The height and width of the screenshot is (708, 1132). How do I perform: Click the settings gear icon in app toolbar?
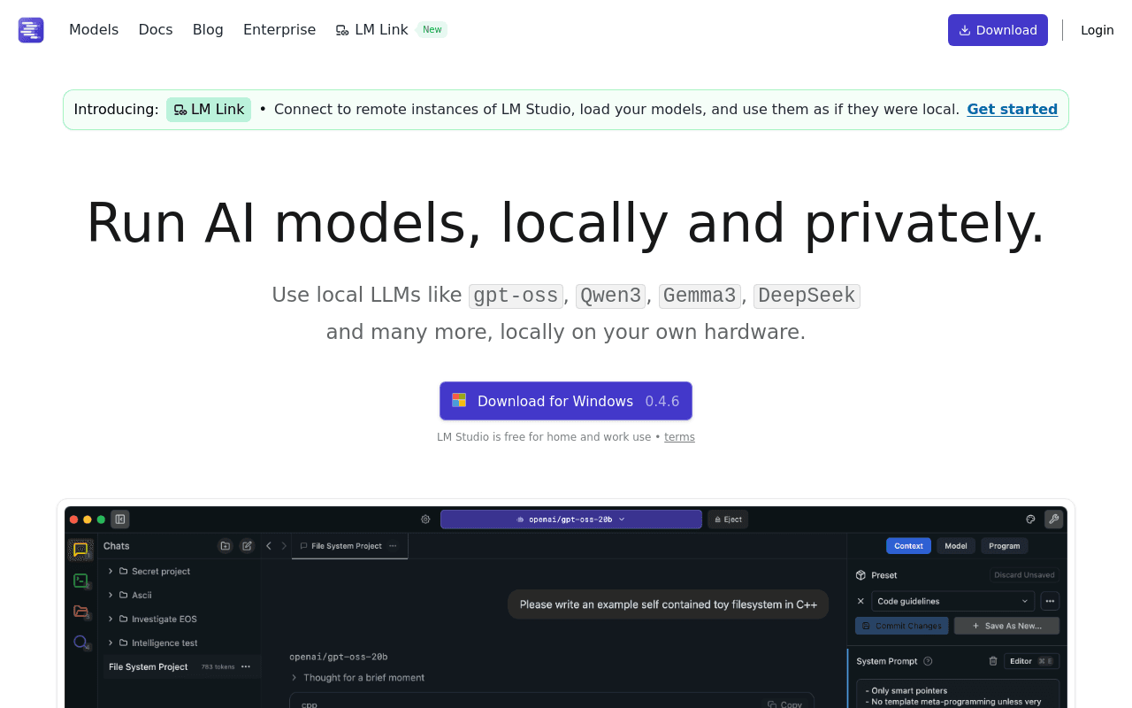pos(425,519)
